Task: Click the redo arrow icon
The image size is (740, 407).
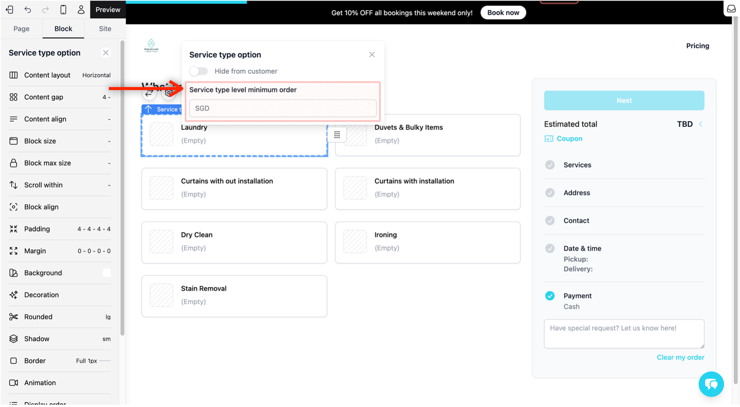Action: coord(45,9)
